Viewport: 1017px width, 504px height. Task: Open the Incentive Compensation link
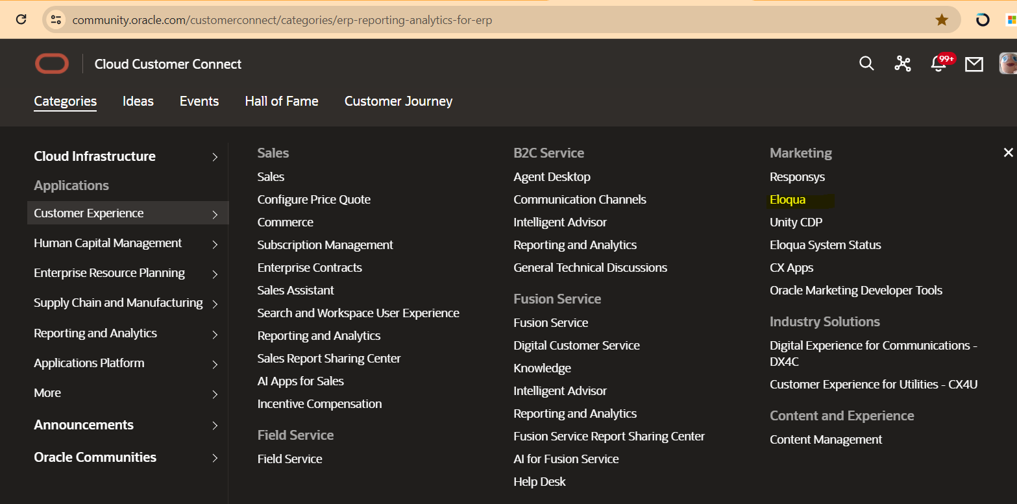click(x=319, y=403)
